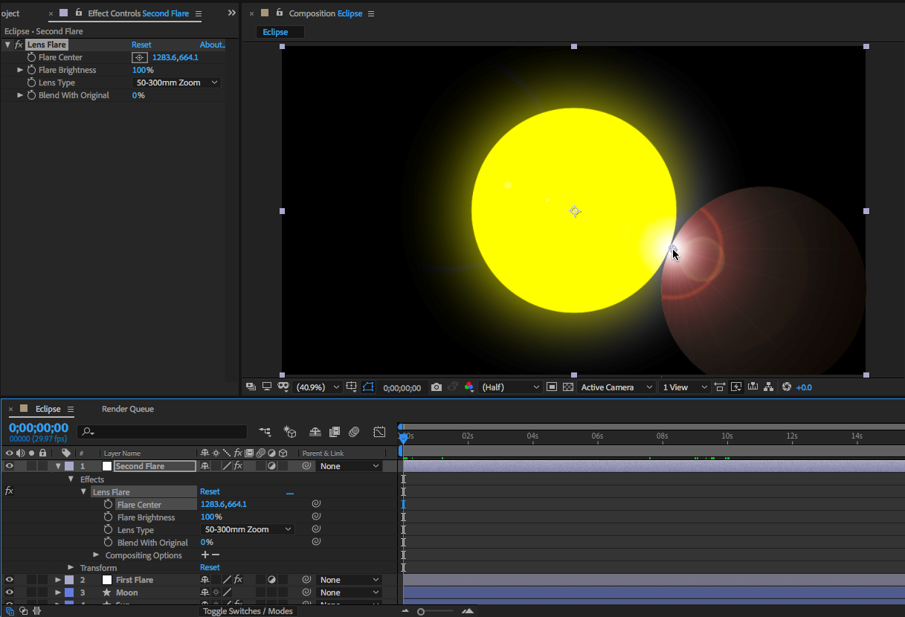Screen dimensions: 905x617
Task: Enable Motion Blur for timeline layers
Action: tap(354, 432)
